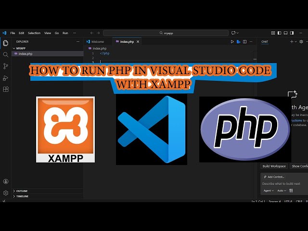
Task: Click the <?php code on line 1
Action: click(x=105, y=53)
